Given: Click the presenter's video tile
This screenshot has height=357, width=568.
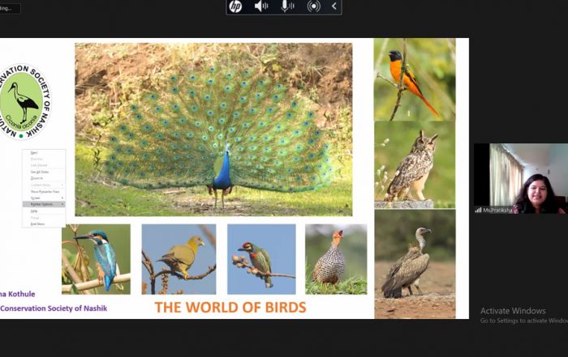Looking at the screenshot, I should point(521,178).
